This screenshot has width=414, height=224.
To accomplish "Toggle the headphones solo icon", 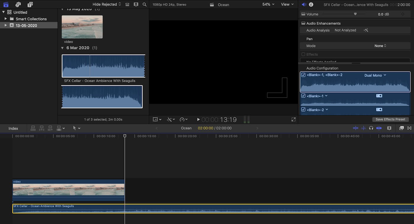I will (371, 128).
